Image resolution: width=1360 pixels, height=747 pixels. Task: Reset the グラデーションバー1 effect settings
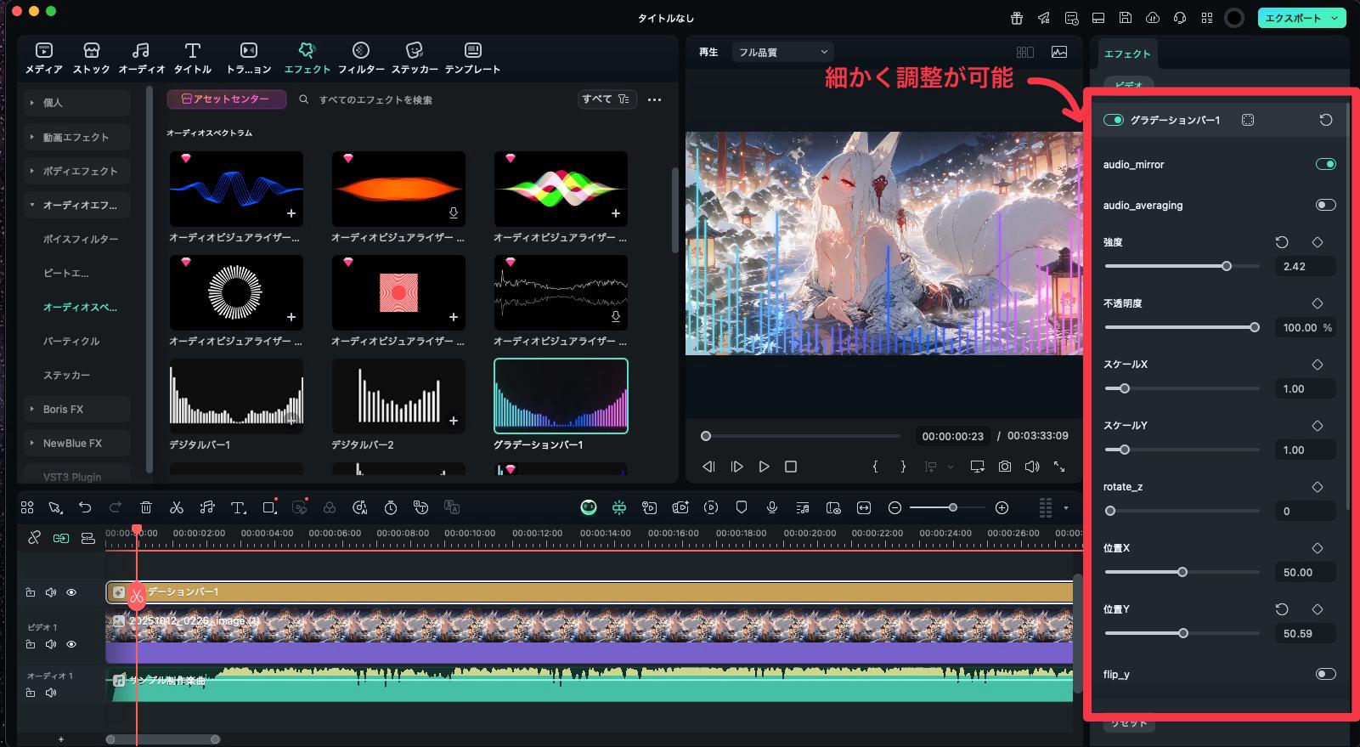pyautogui.click(x=1325, y=120)
